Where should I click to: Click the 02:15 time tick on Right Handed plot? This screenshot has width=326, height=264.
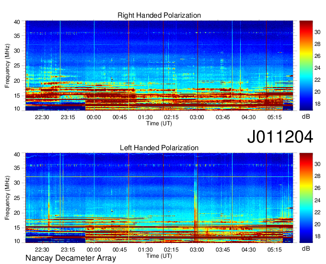[x=171, y=117]
